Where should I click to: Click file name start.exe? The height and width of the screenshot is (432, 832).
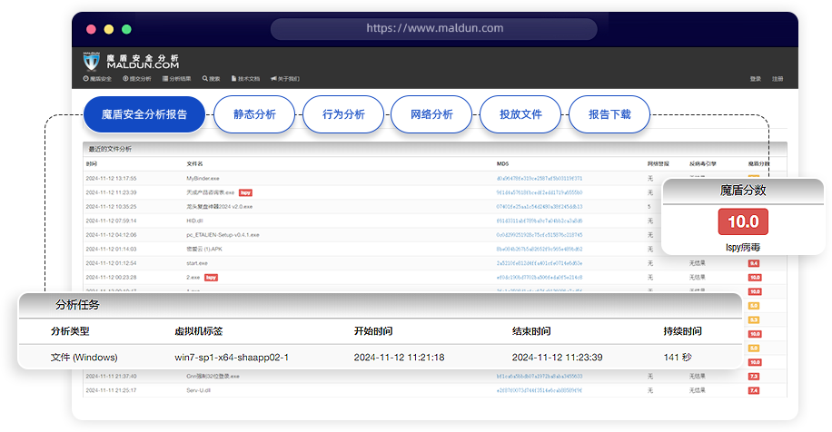click(197, 263)
